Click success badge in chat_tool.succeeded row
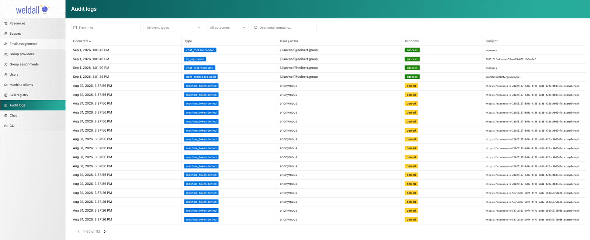 (x=412, y=50)
